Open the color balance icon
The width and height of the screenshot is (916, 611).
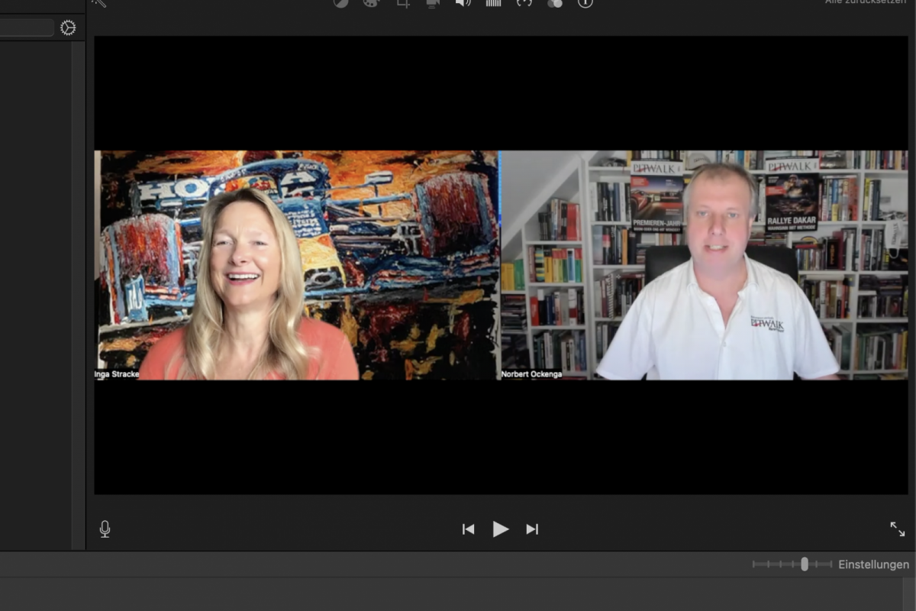[341, 3]
